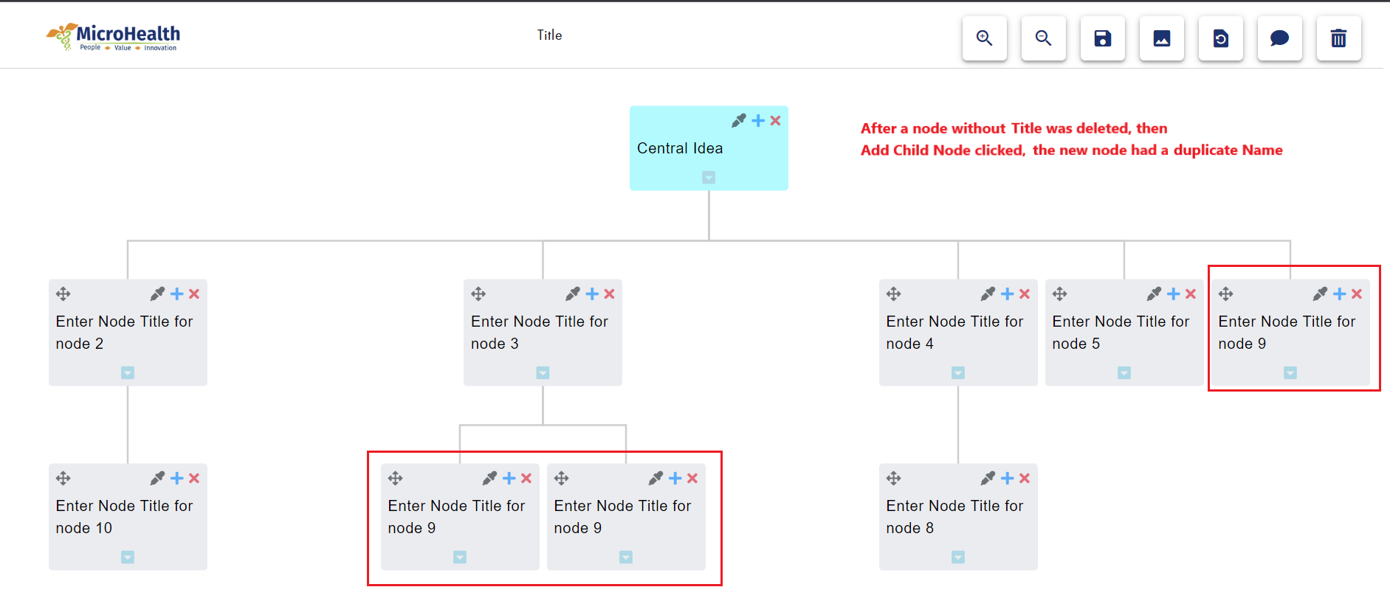Delete the map using the trash icon
The height and width of the screenshot is (601, 1390).
tap(1338, 38)
